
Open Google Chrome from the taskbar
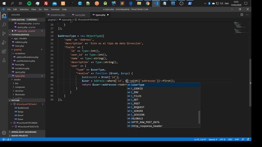point(147,3)
